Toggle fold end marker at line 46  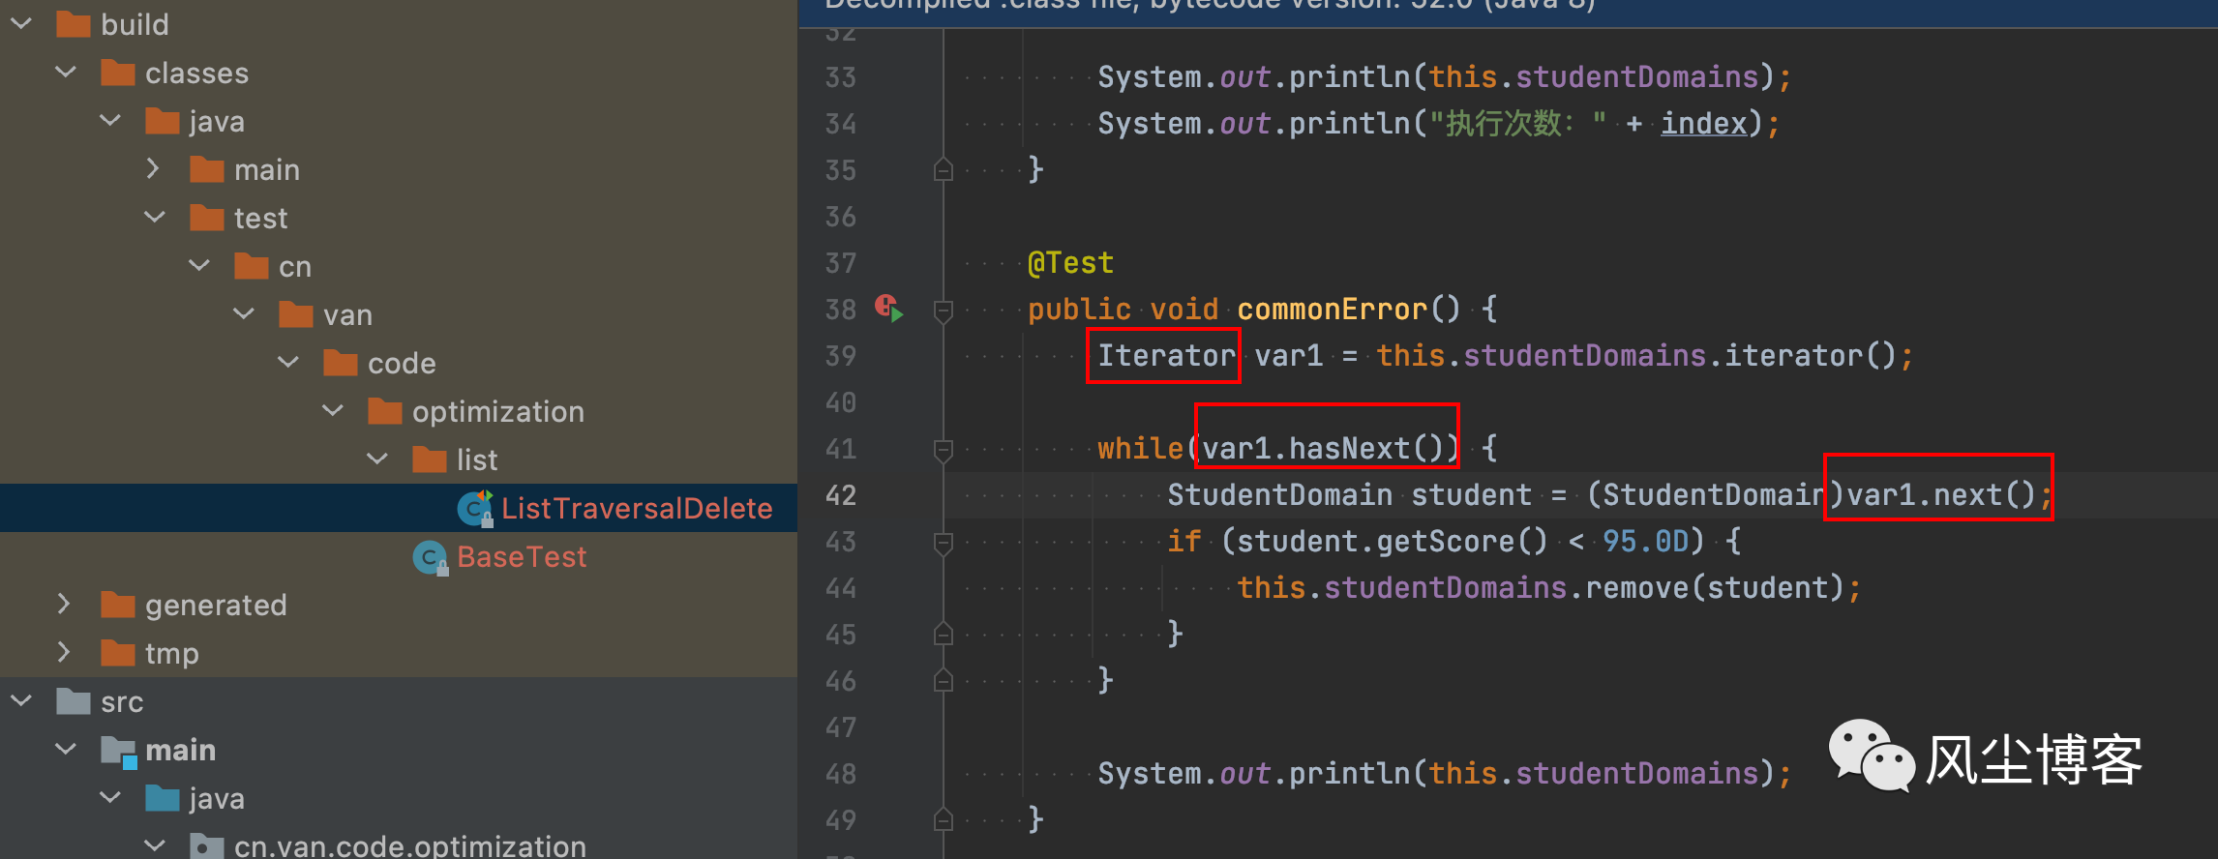click(x=944, y=681)
